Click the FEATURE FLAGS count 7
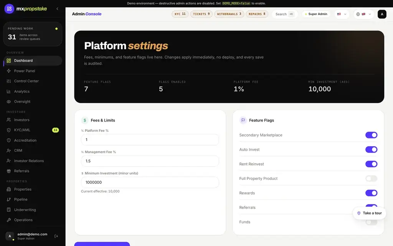Screen dimensions: 393x246 pyautogui.click(x=86, y=89)
